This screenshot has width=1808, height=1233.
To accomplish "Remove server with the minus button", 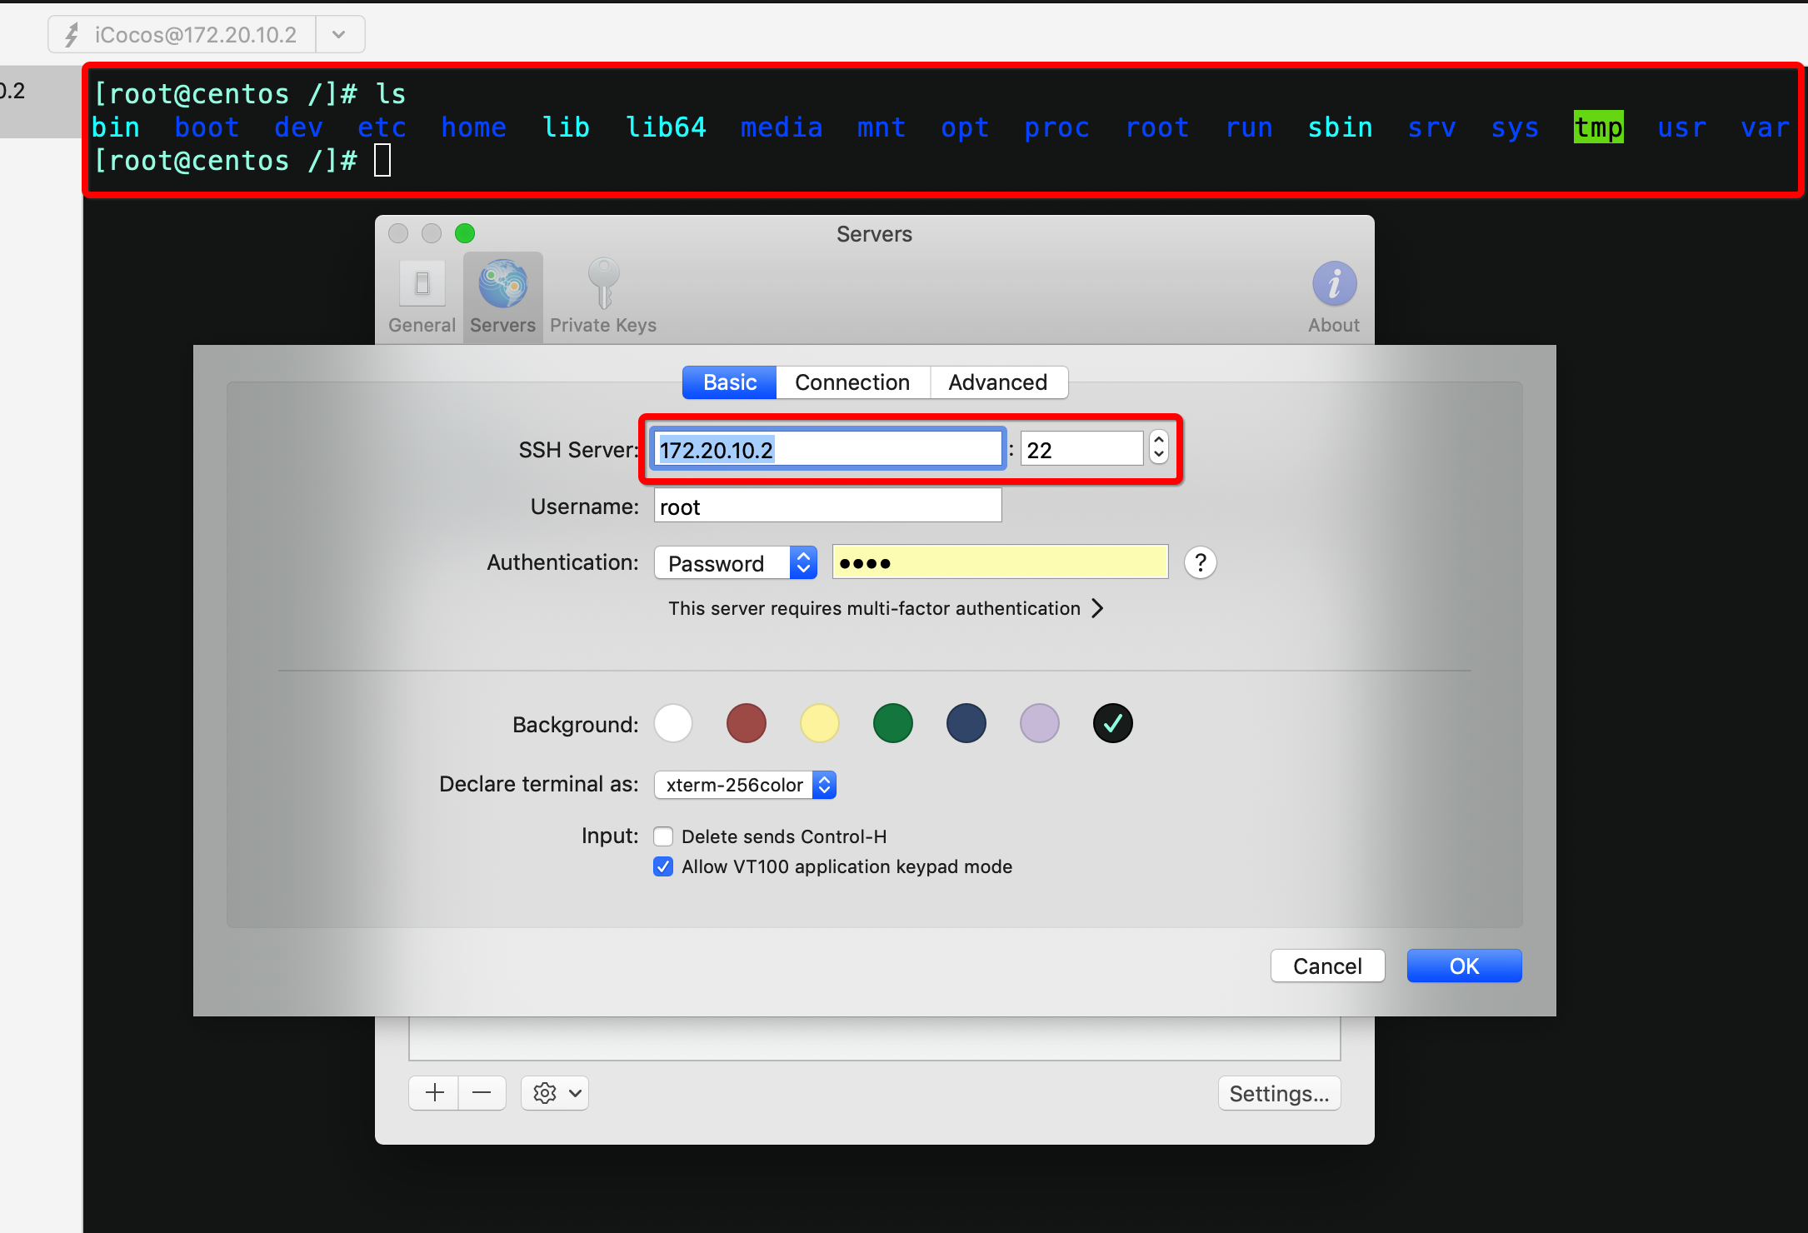I will pos(482,1093).
